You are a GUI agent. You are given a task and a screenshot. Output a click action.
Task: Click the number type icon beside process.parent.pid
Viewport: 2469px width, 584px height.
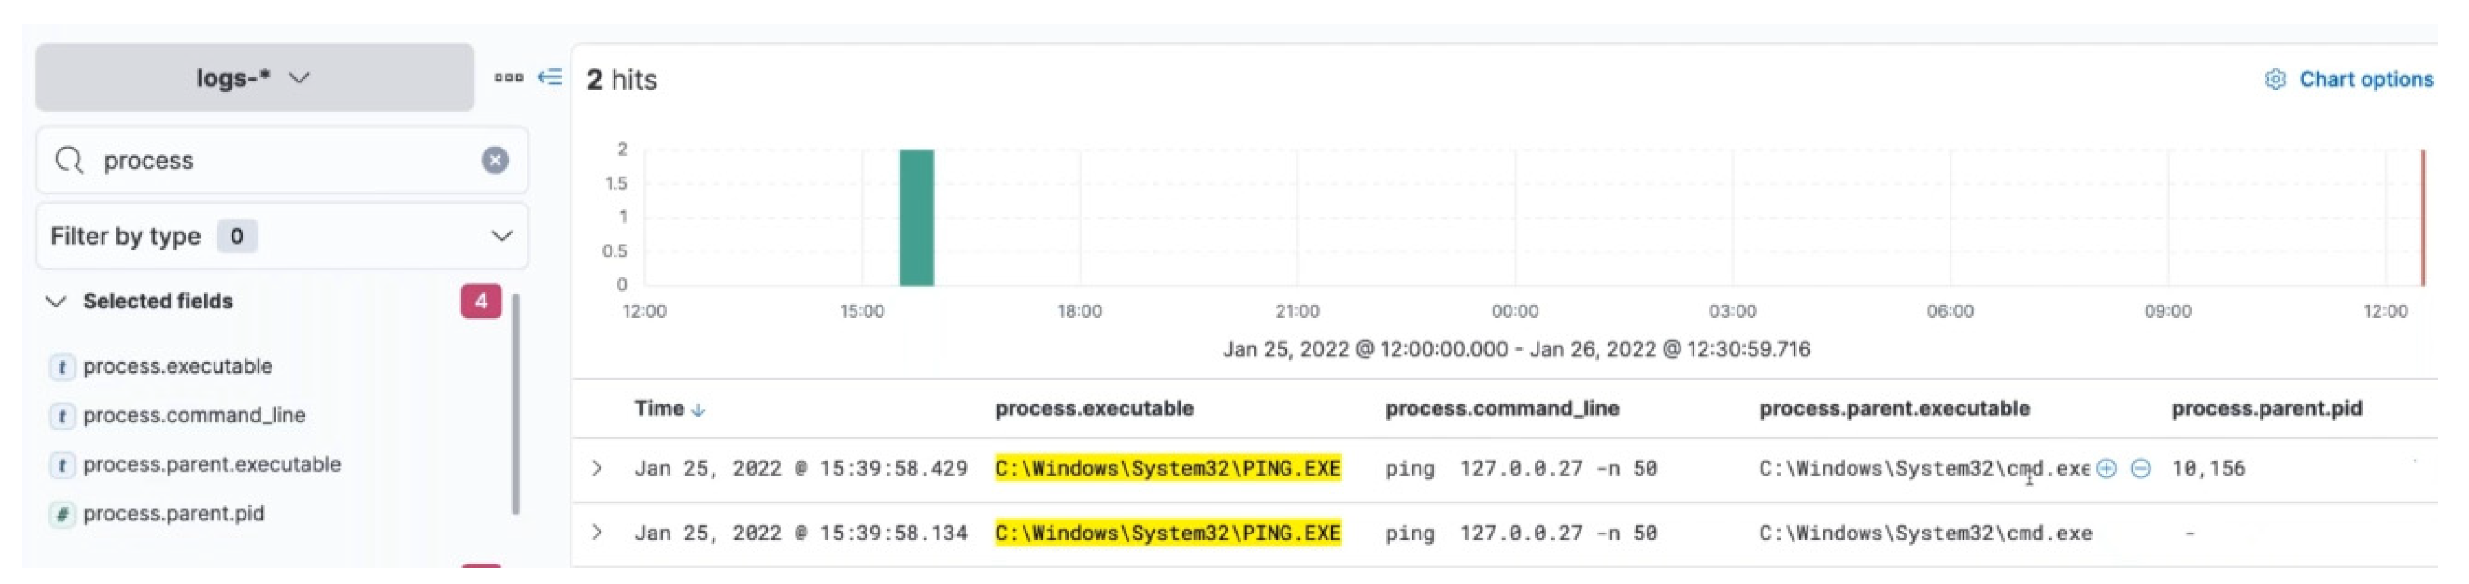[63, 514]
